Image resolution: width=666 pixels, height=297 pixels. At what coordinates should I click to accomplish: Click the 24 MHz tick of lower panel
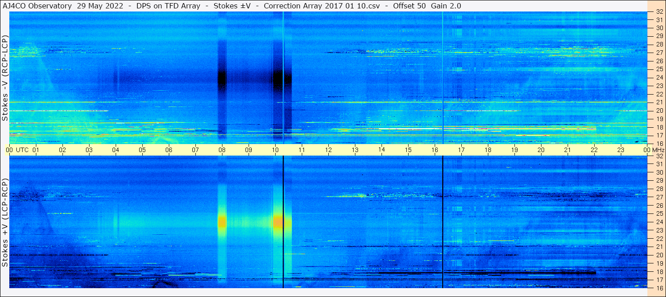coord(659,222)
